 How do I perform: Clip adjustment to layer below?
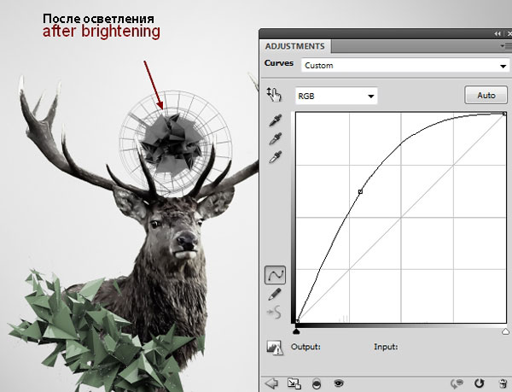(317, 383)
